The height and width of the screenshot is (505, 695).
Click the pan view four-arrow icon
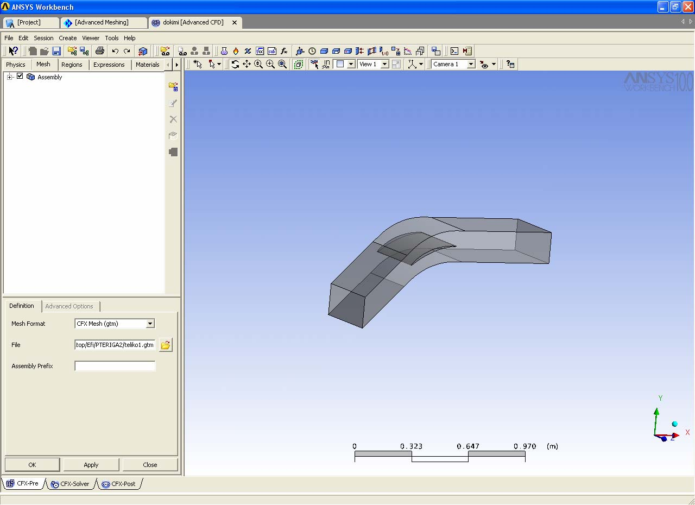pos(247,64)
